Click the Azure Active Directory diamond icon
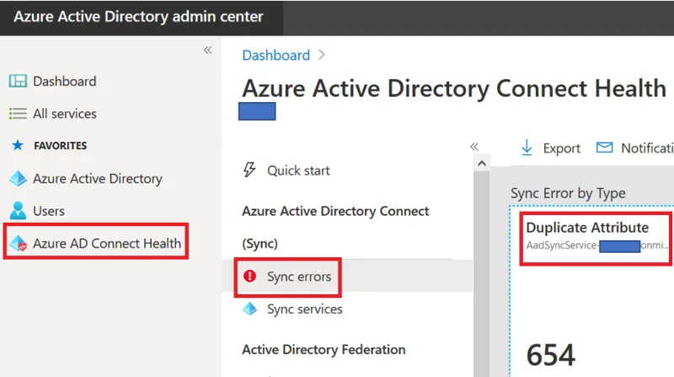Screen dimensions: 674x377 (18, 178)
